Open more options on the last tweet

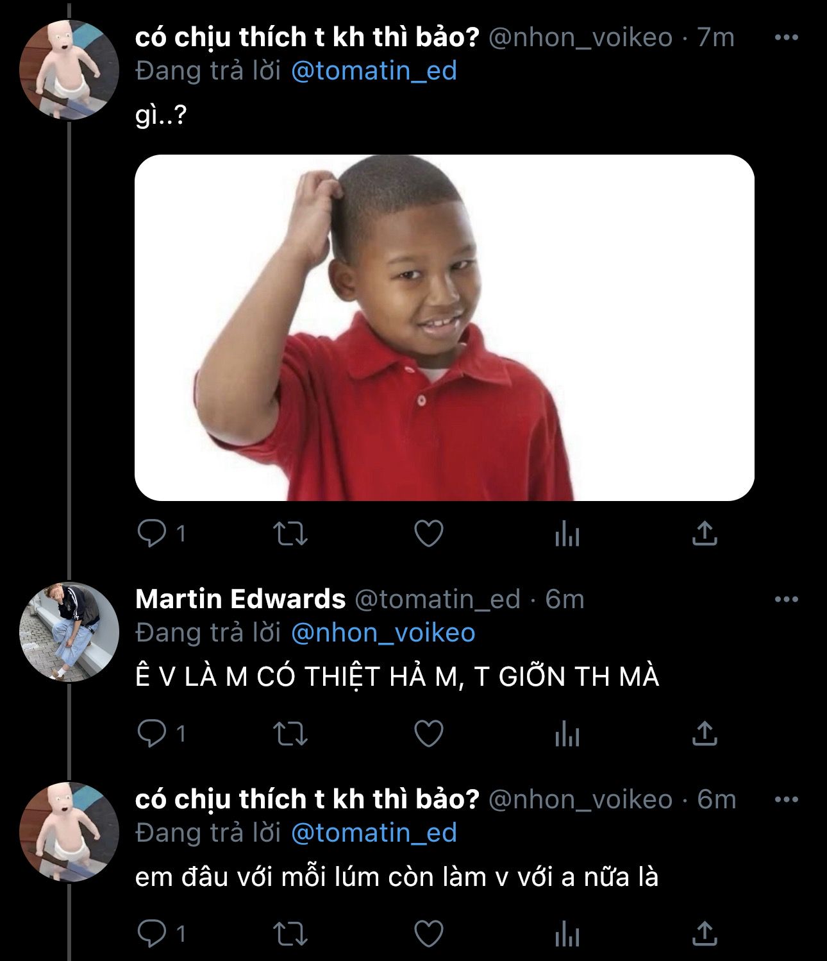point(787,800)
